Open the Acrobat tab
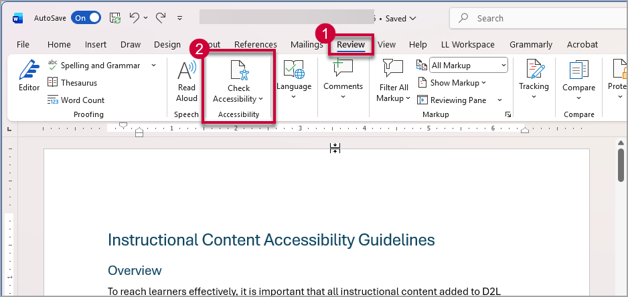628x297 pixels. tap(582, 44)
